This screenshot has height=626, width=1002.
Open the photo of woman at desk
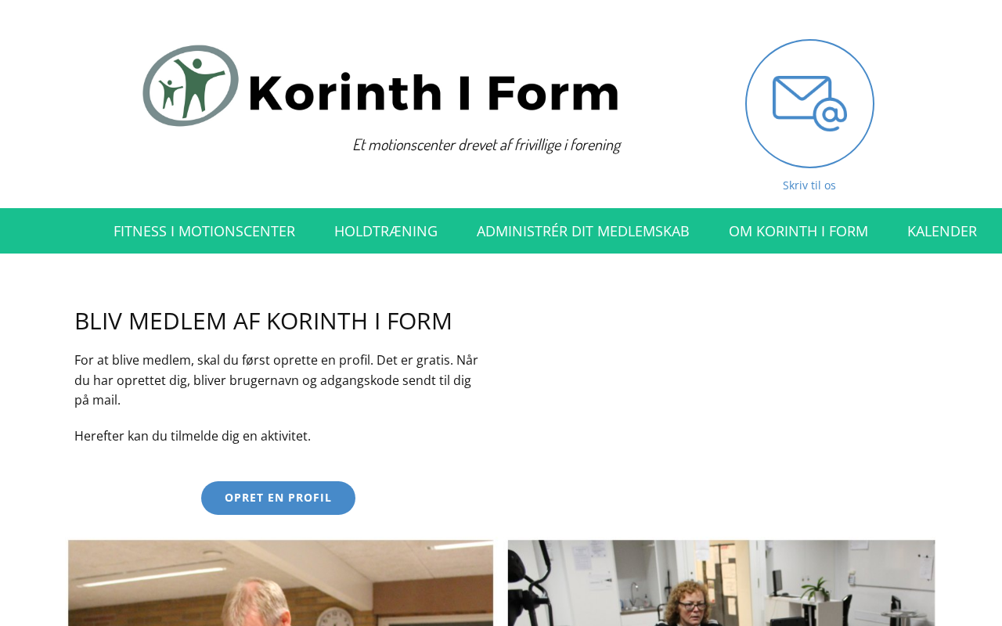(x=721, y=583)
